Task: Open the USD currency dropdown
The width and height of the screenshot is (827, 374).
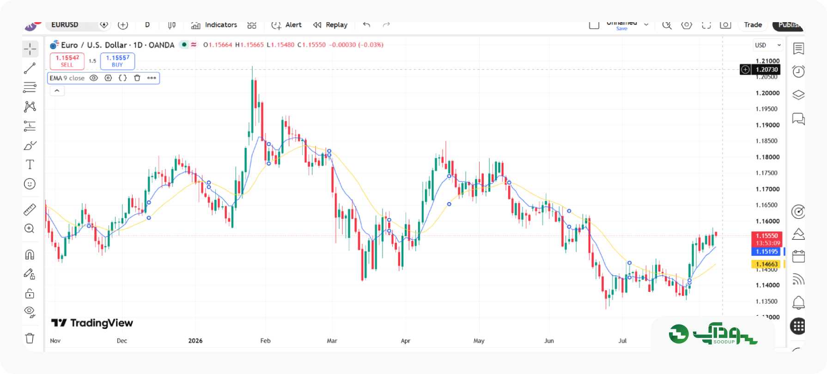Action: pos(768,45)
